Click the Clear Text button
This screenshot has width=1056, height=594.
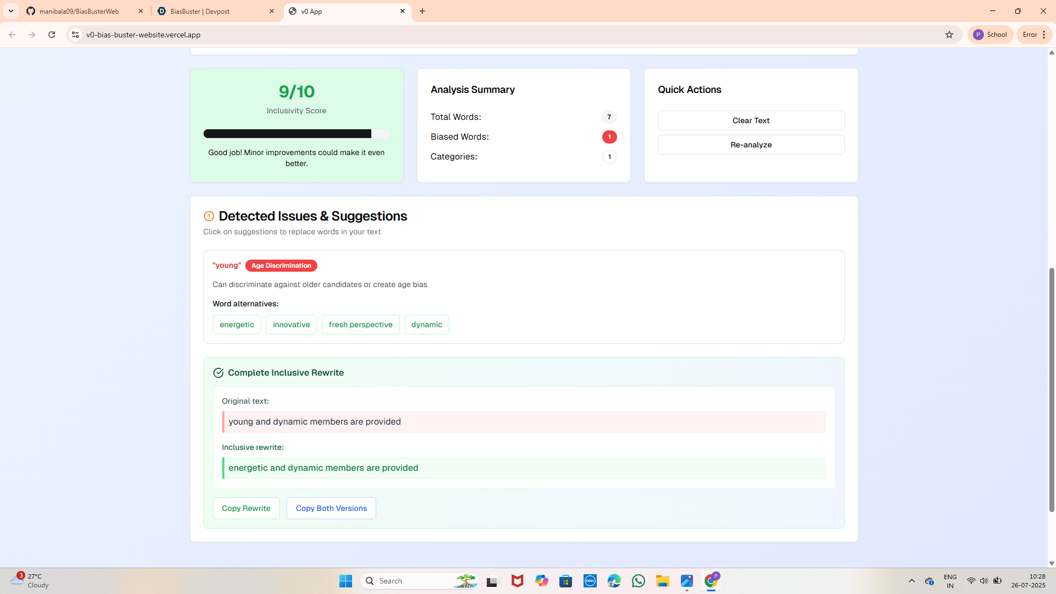pos(751,120)
